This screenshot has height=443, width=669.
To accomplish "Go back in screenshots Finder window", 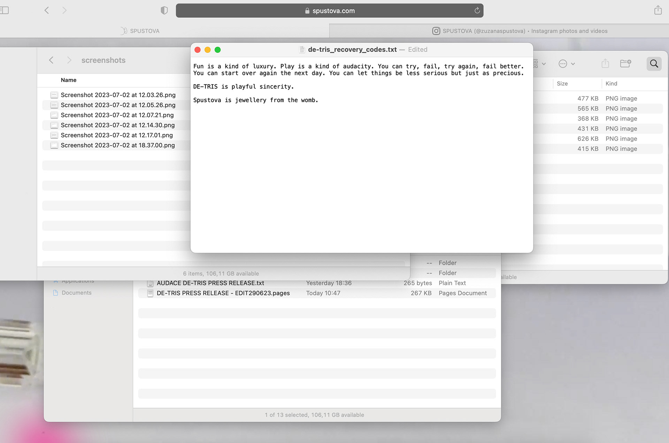I will [x=51, y=60].
